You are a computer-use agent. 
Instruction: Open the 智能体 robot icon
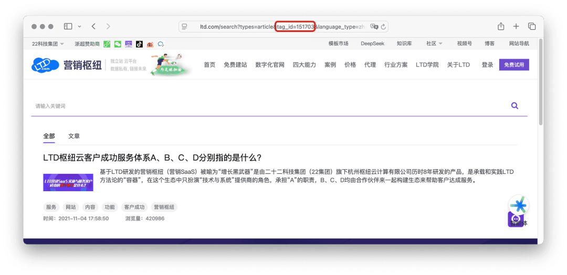[x=516, y=219]
